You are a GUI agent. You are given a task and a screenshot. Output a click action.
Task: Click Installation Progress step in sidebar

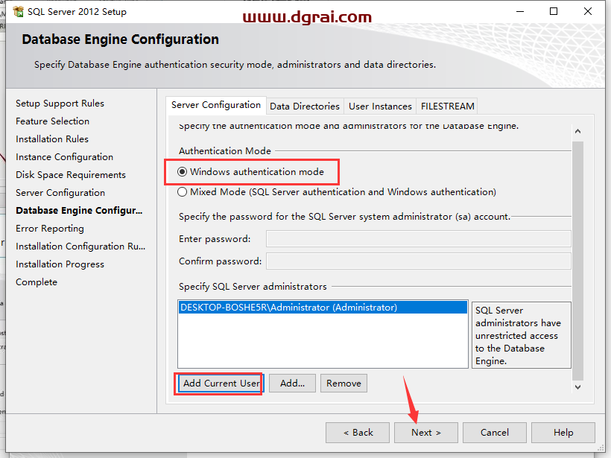tap(60, 264)
